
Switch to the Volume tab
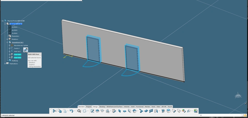click(x=127, y=107)
